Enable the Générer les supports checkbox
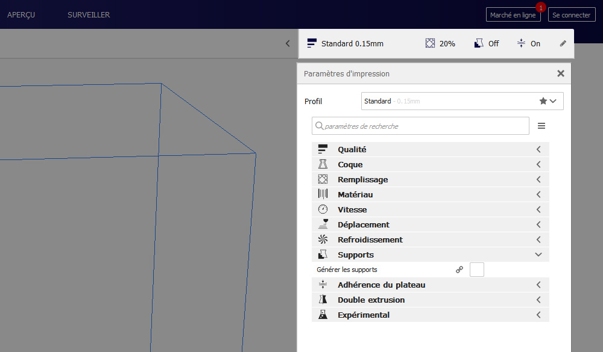The image size is (603, 352). coord(477,270)
